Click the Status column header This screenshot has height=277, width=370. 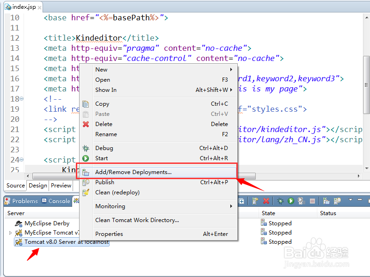328,213
